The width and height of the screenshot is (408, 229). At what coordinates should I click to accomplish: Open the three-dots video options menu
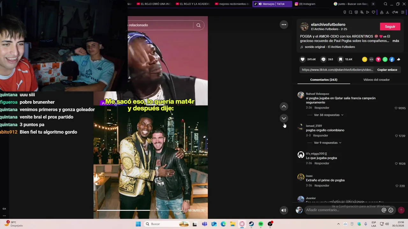284,24
